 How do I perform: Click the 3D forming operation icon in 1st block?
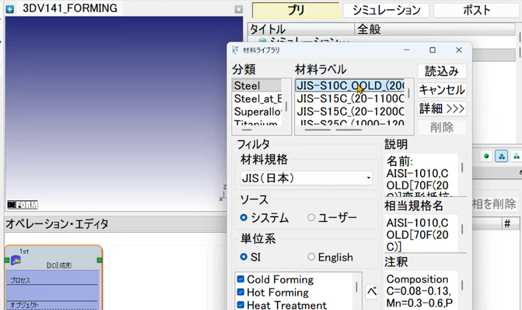pos(16,260)
